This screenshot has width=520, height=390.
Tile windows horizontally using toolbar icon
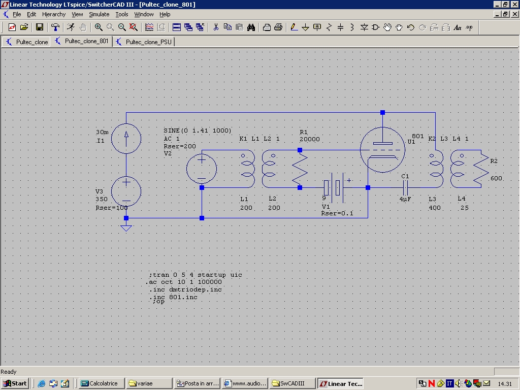[x=176, y=27]
